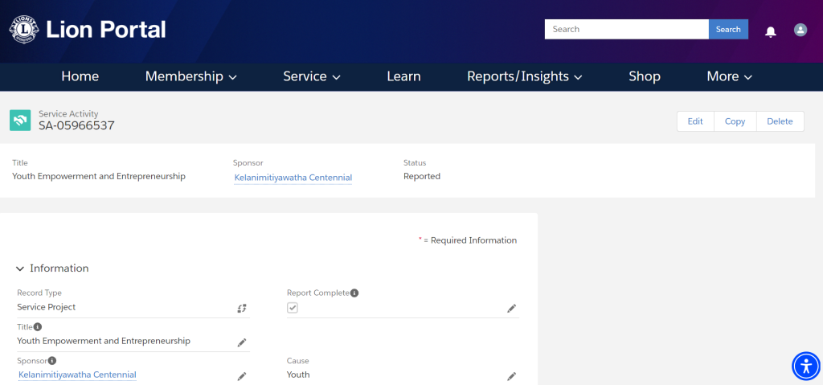Click Title value in Information section
Screen dimensions: 823x385
pyautogui.click(x=104, y=341)
